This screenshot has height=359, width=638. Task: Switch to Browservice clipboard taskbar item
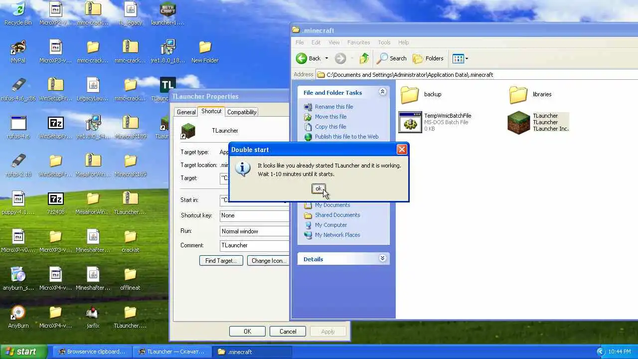coord(93,352)
